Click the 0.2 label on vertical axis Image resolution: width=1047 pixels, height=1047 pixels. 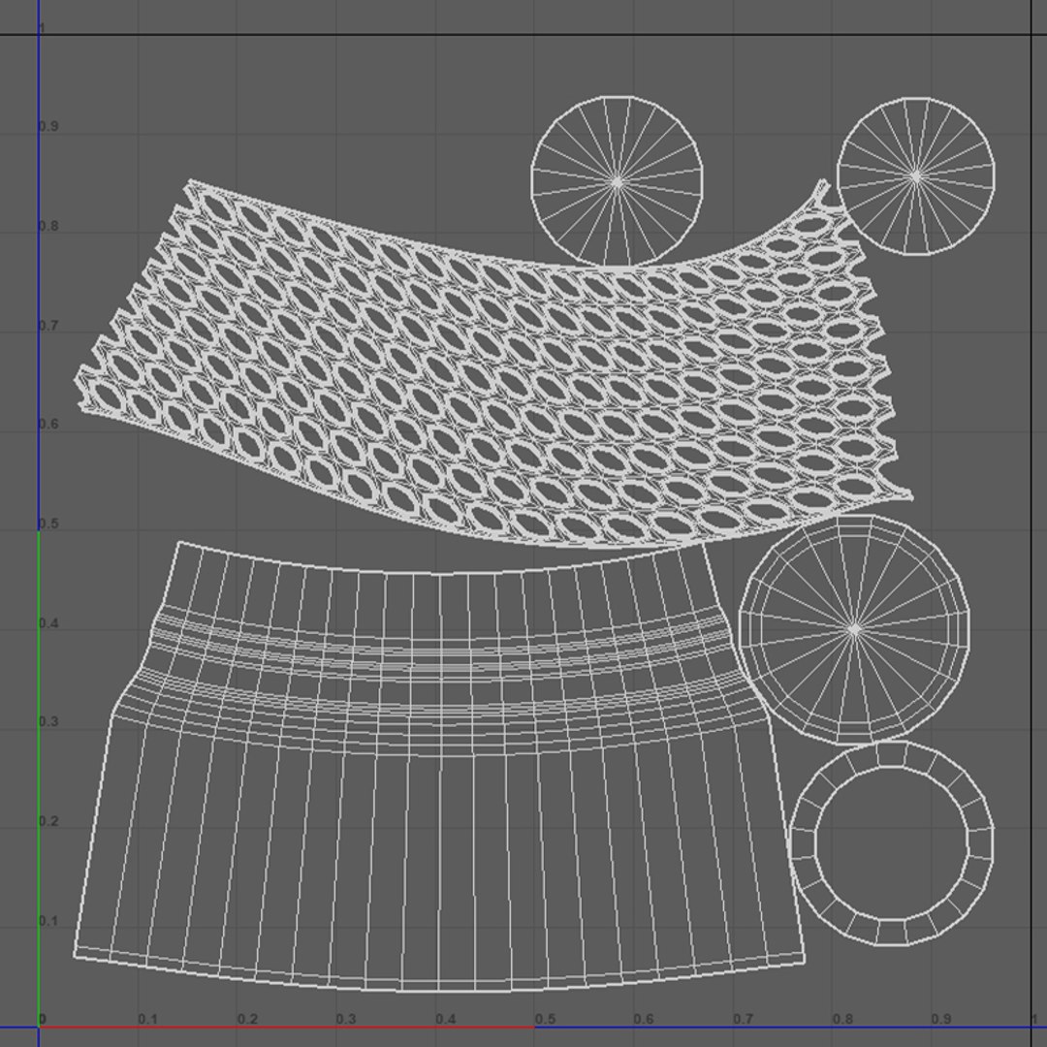point(48,821)
